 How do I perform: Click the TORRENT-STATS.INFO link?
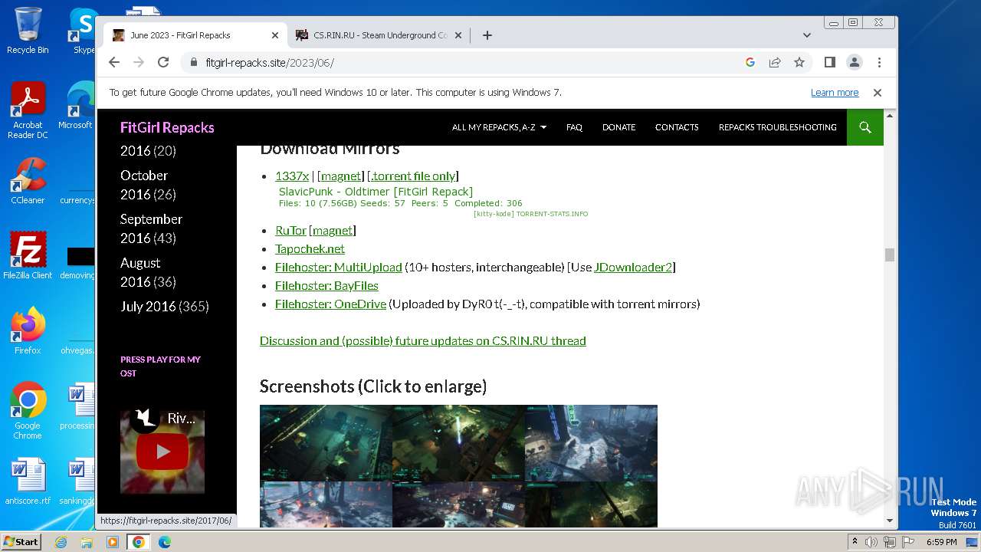(x=552, y=214)
